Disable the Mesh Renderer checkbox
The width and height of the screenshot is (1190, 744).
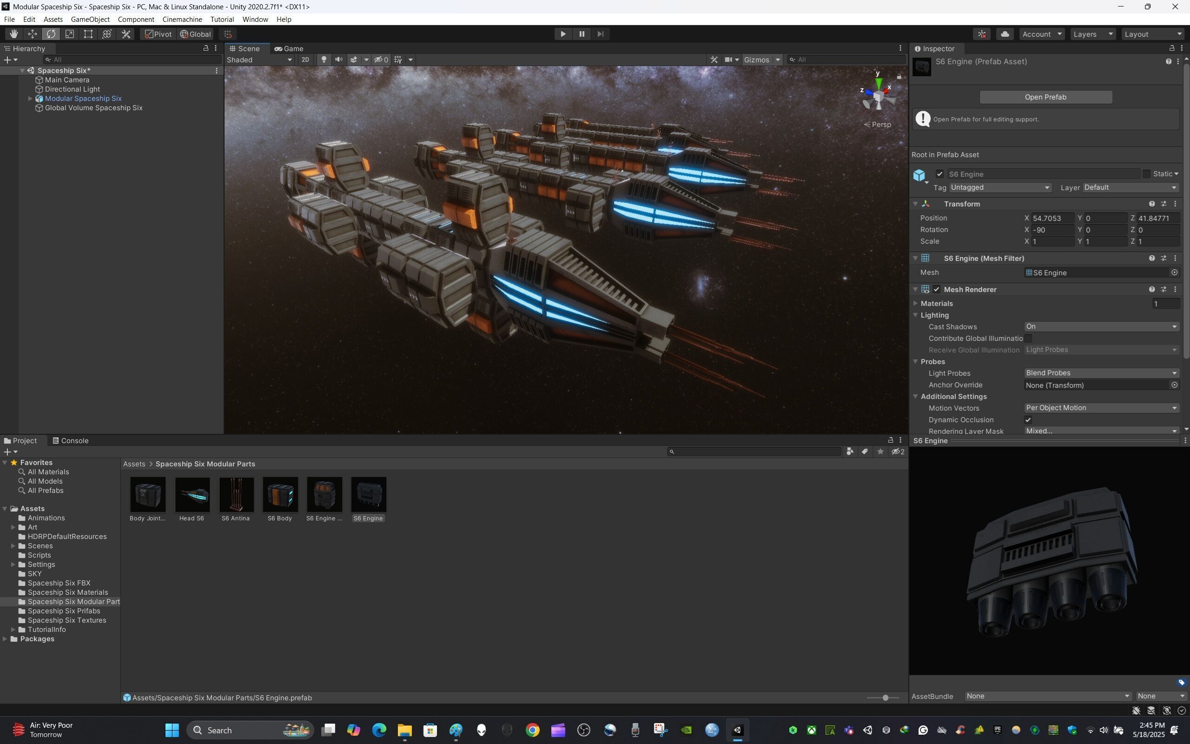(x=936, y=289)
